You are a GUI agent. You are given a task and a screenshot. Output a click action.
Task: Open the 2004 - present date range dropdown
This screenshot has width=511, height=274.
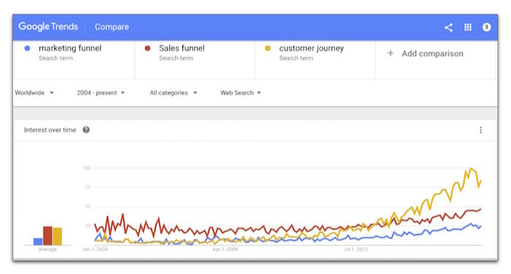pyautogui.click(x=101, y=93)
